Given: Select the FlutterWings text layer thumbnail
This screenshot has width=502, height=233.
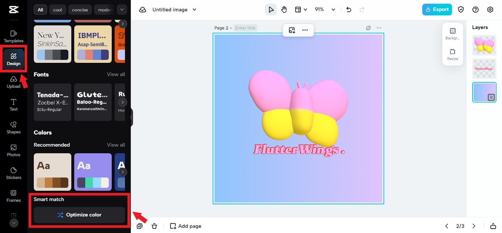Looking at the screenshot, I should [x=484, y=69].
